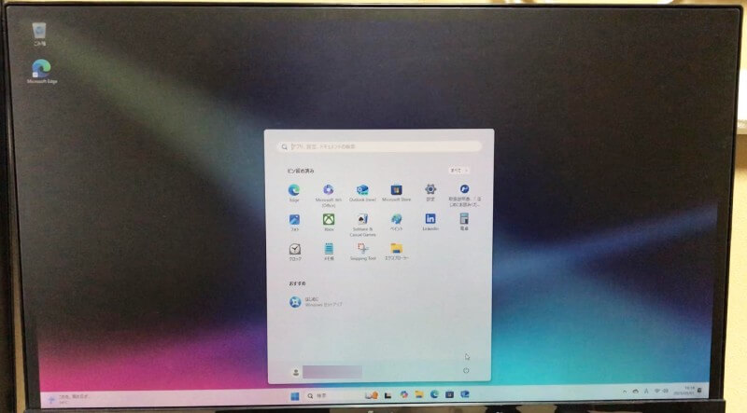Image resolution: width=747 pixels, height=413 pixels.
Task: Select the Recycle Bin desktop icon
Action: pos(39,34)
